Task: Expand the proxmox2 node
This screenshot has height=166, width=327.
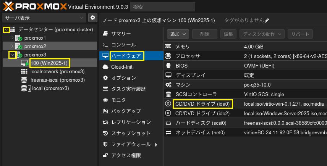Action: [x=12, y=46]
